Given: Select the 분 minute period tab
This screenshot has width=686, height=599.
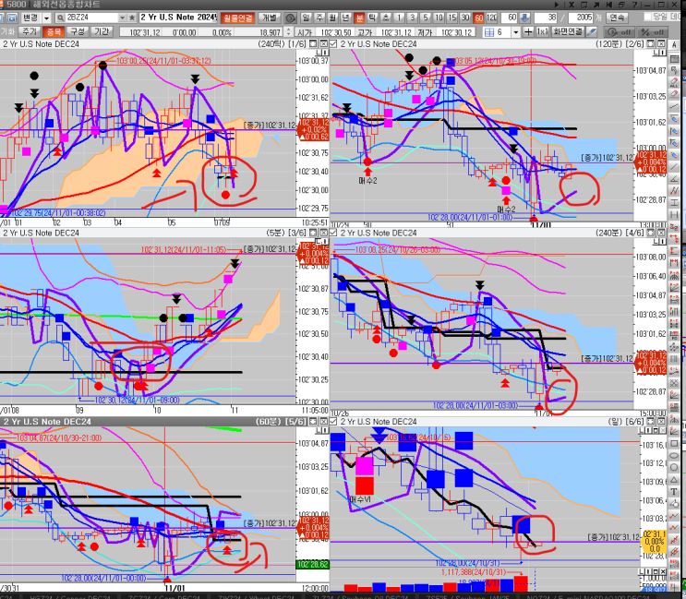Looking at the screenshot, I should pos(359,18).
